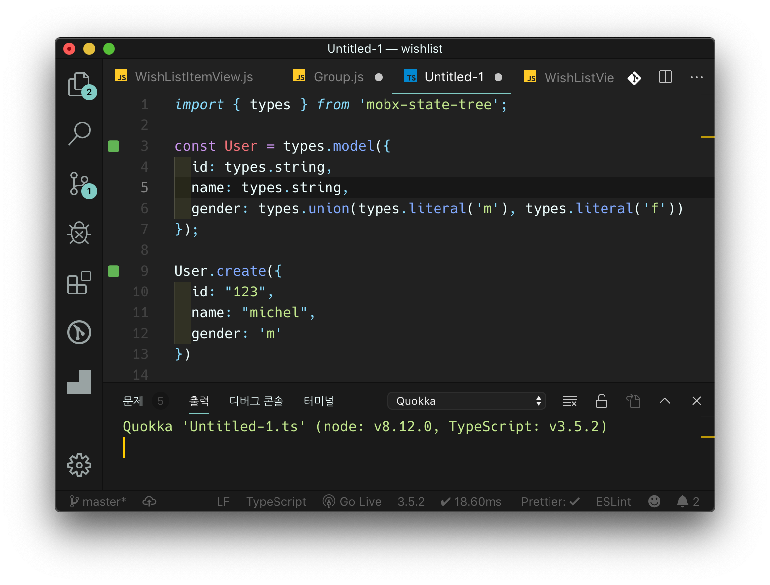Click the green Quokka indicator on line 3

point(113,146)
